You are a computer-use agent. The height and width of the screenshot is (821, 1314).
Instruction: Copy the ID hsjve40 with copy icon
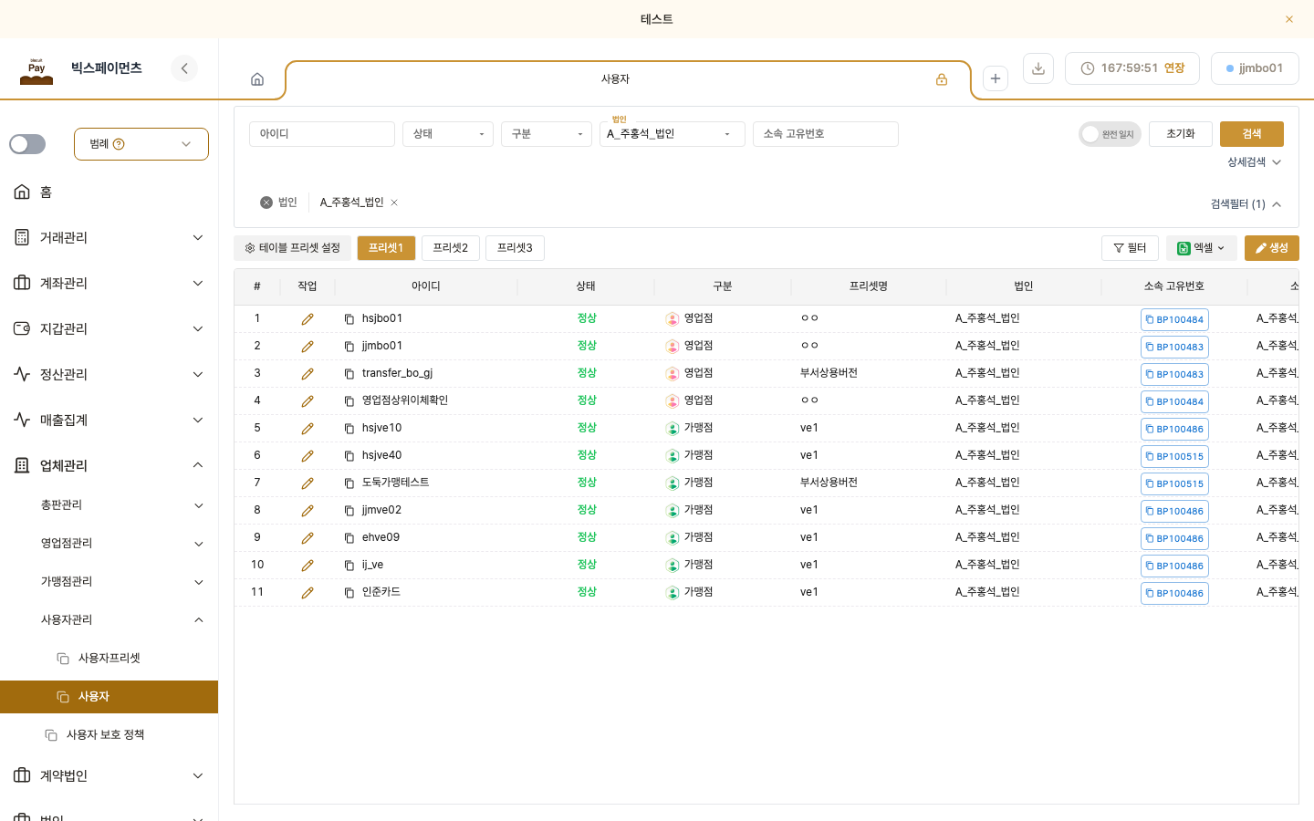pyautogui.click(x=349, y=456)
